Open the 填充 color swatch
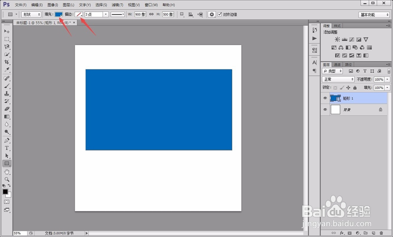Viewport: 393px width, 237px height. [x=59, y=14]
